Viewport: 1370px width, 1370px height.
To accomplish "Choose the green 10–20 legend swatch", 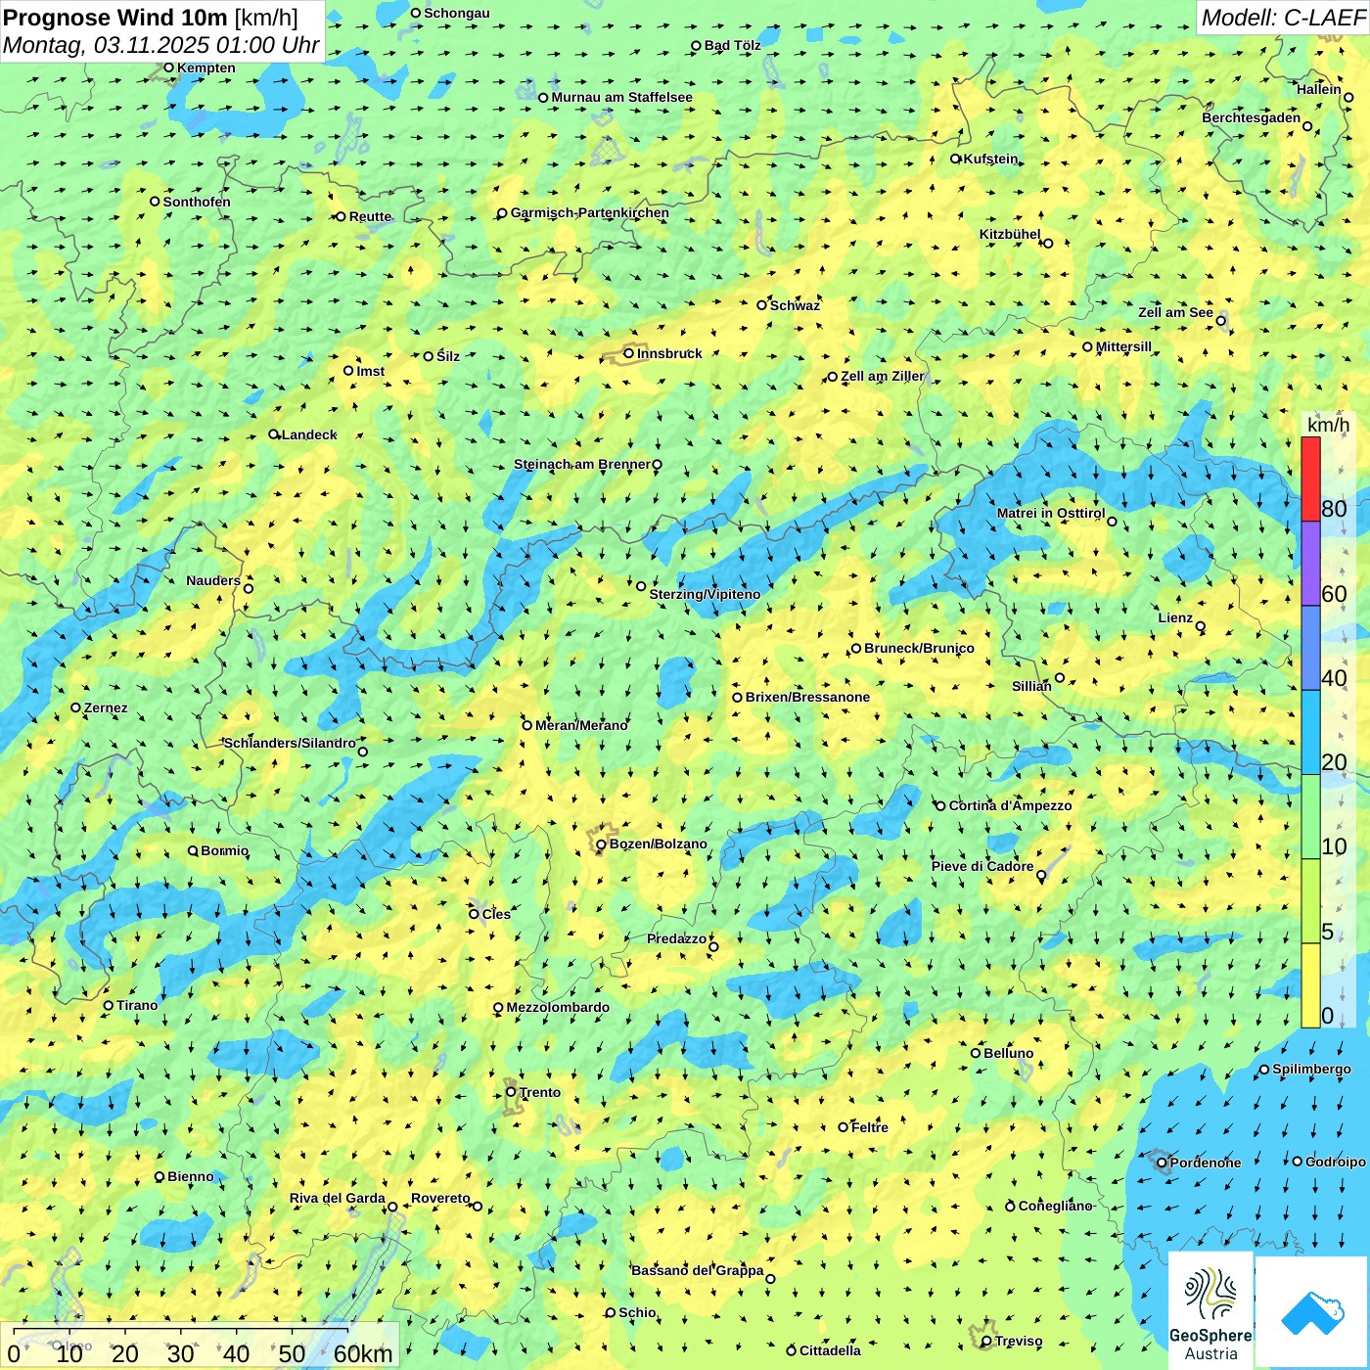I will (1310, 817).
